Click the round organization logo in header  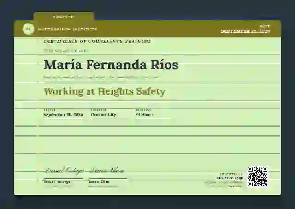pyautogui.click(x=28, y=29)
